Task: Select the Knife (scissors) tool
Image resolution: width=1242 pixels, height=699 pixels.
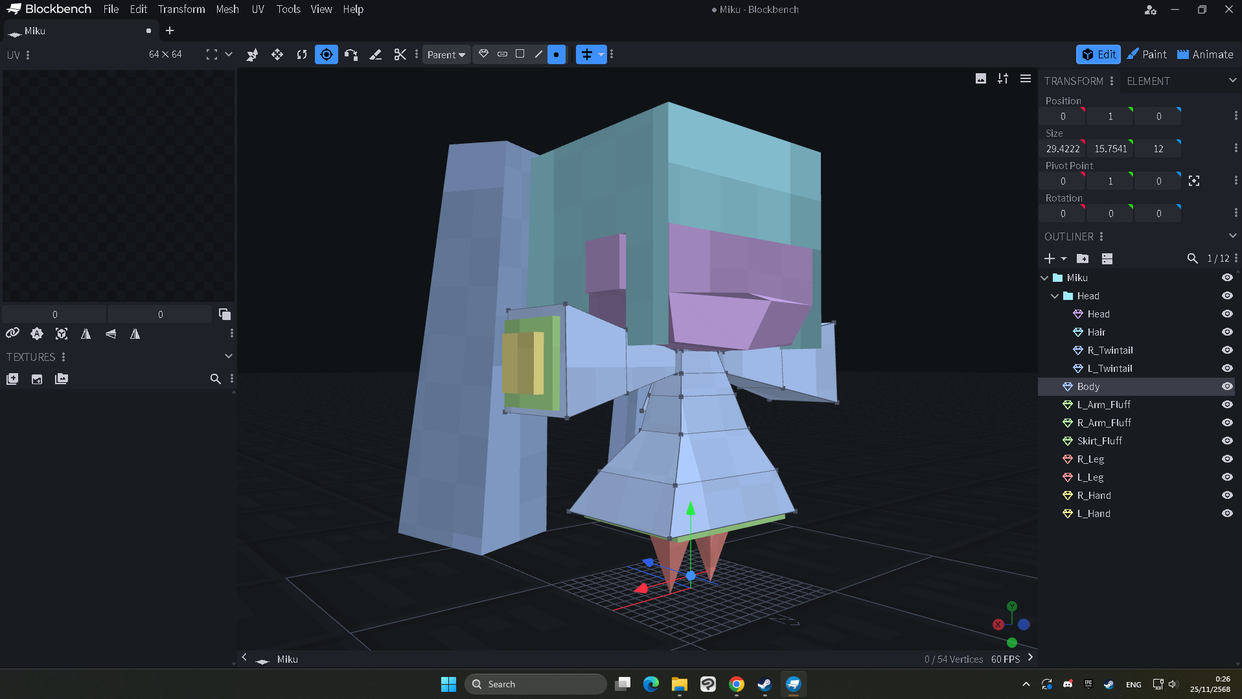Action: pyautogui.click(x=400, y=54)
